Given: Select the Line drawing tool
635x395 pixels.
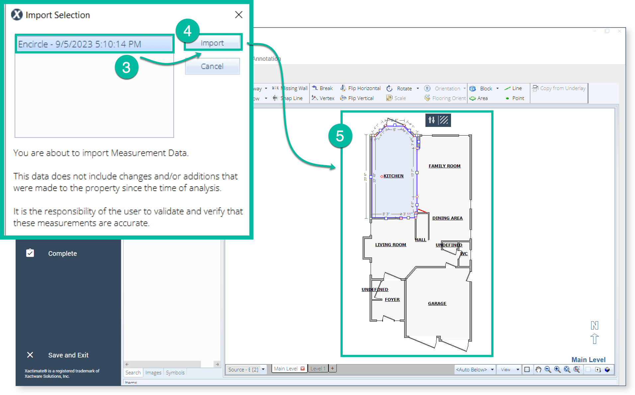Looking at the screenshot, I should [x=514, y=88].
